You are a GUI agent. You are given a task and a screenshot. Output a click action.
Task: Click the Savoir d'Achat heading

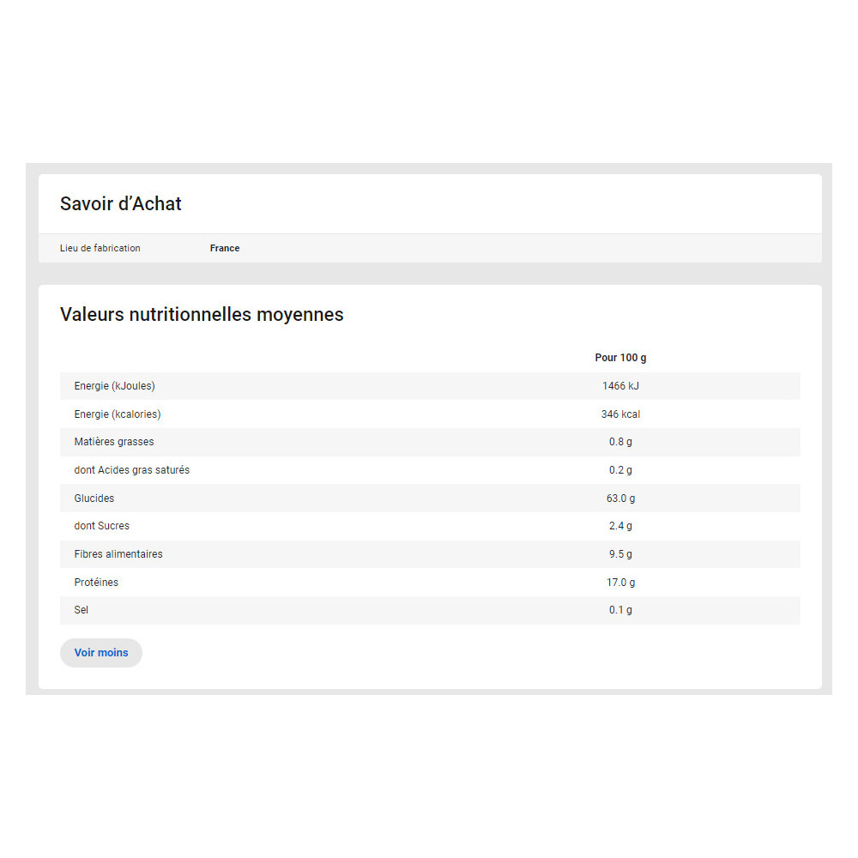(x=121, y=204)
